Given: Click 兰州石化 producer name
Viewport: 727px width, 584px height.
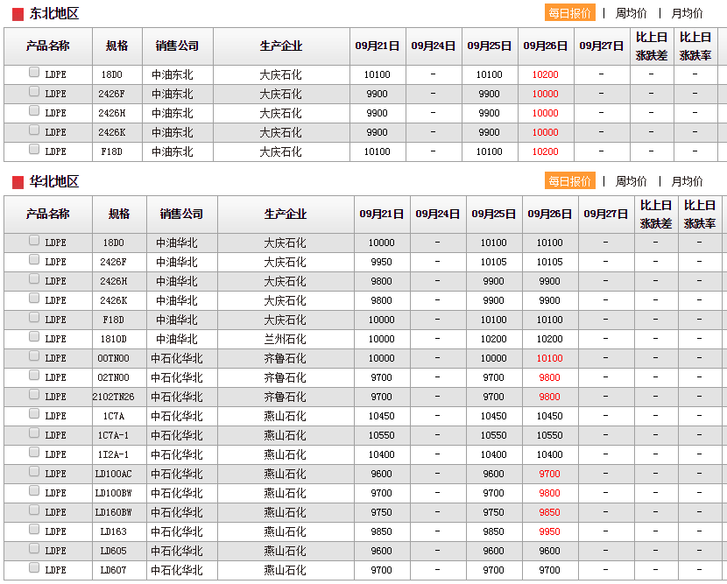Looking at the screenshot, I should click(285, 339).
